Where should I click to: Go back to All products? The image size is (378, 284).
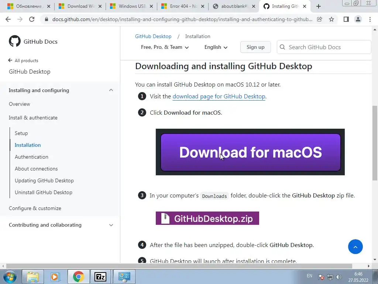[x=23, y=61]
